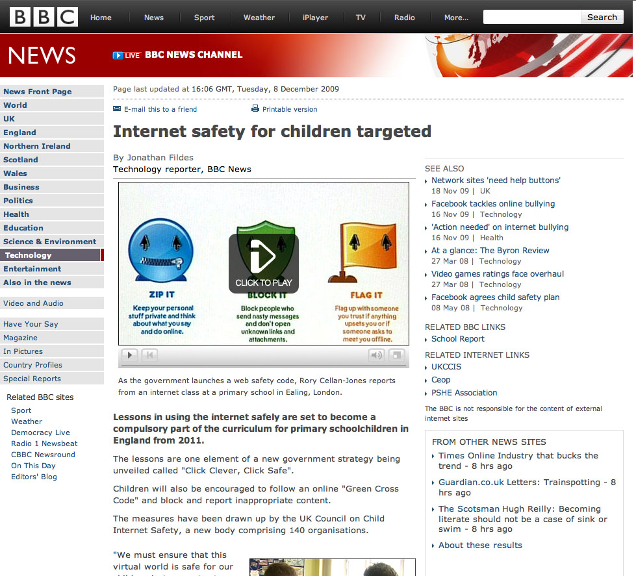Select the Technology section in the sidebar
Screen dimensions: 636x576
29,255
